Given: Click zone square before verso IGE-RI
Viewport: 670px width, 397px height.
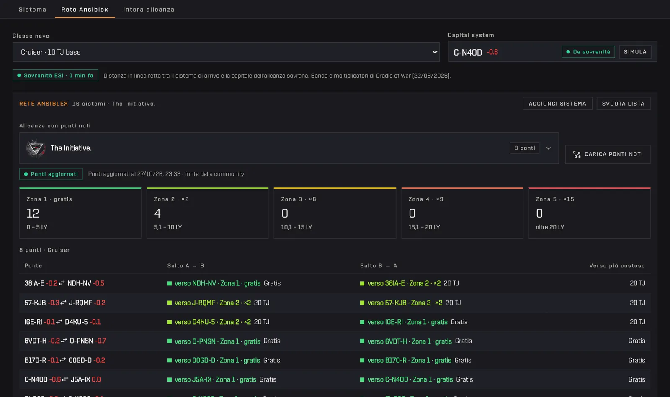Looking at the screenshot, I should (x=362, y=322).
